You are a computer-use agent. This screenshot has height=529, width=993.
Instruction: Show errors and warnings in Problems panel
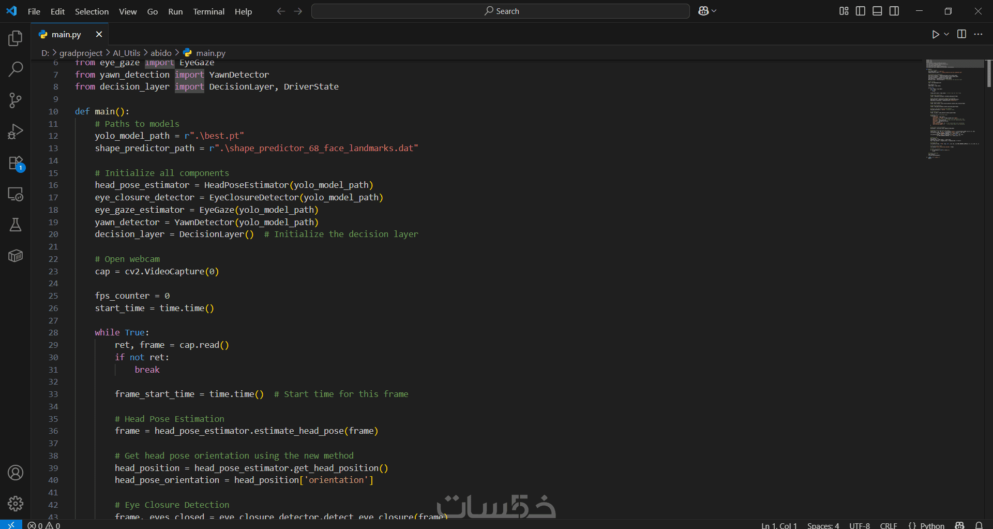coord(44,525)
